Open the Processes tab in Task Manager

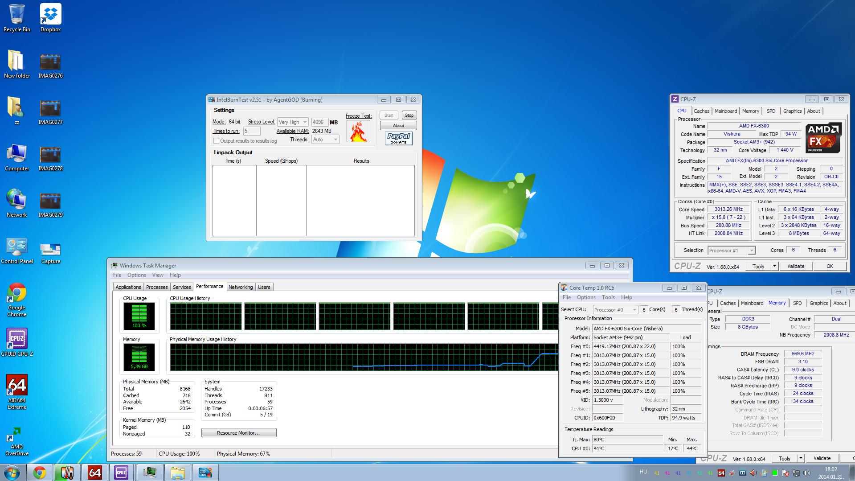pos(157,287)
